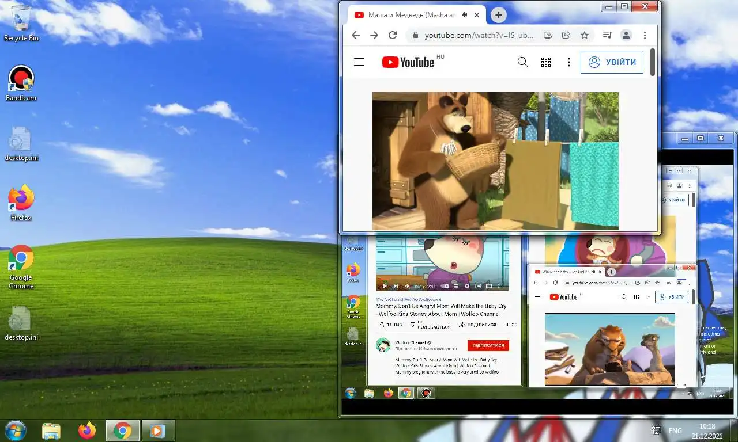Image resolution: width=738 pixels, height=442 pixels.
Task: View site information lock in front Chrome window
Action: (415, 35)
